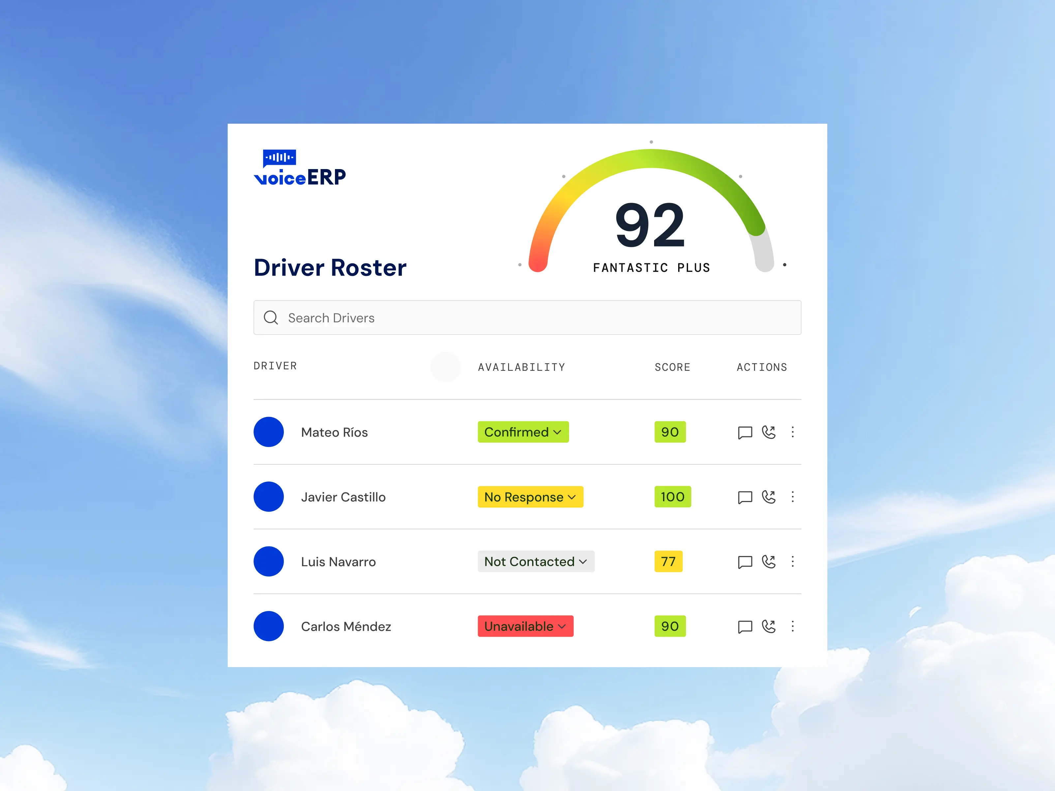Open message icon for Mateo Ríos
Image resolution: width=1055 pixels, height=791 pixels.
pyautogui.click(x=744, y=432)
